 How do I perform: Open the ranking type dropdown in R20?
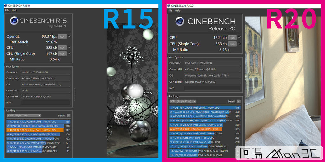[183, 101]
